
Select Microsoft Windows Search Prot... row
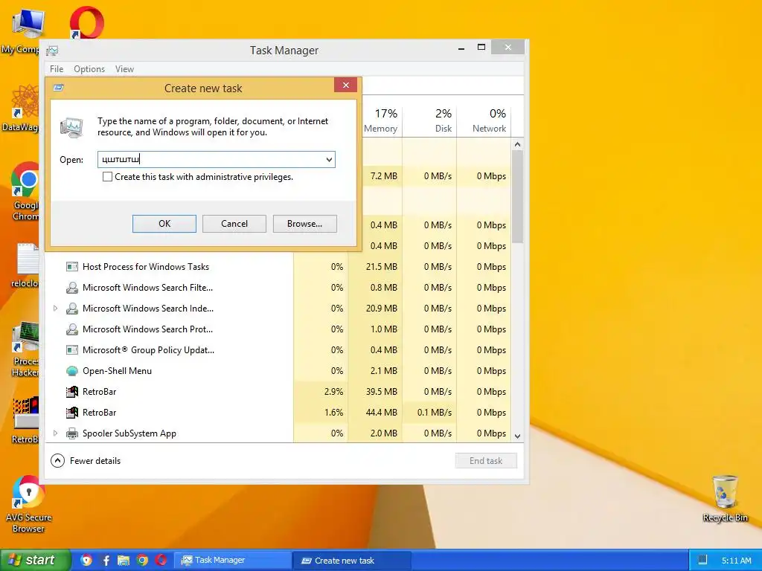point(279,329)
